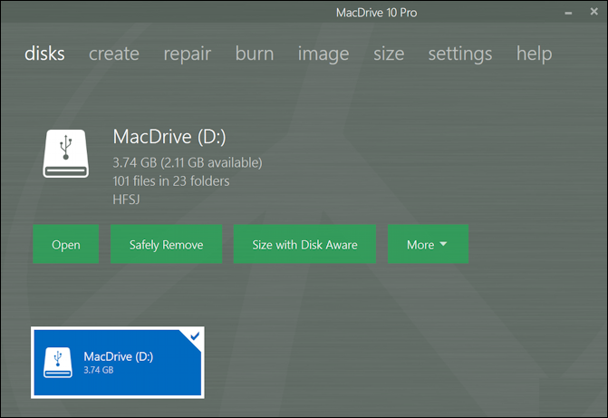Click the large USB drive icon

65,154
